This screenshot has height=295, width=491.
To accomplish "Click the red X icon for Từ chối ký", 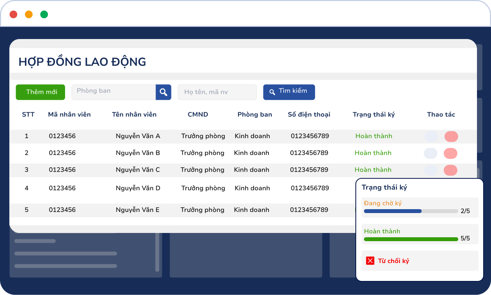I will coord(370,261).
